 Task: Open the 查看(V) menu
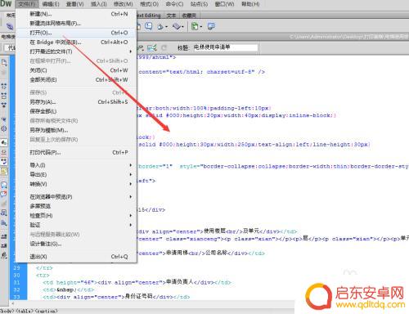coord(74,4)
